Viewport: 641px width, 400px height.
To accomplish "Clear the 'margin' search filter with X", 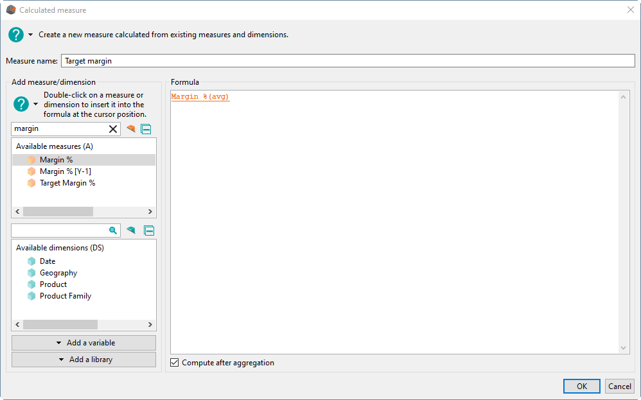I will pyautogui.click(x=113, y=129).
